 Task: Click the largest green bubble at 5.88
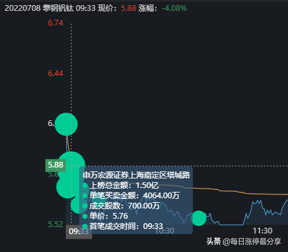(x=72, y=165)
